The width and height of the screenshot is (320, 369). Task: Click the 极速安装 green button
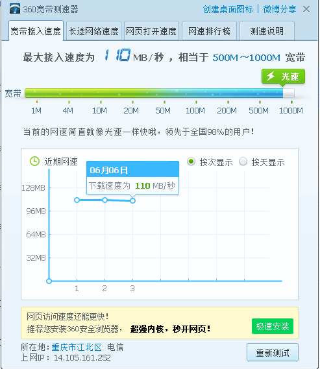273,326
